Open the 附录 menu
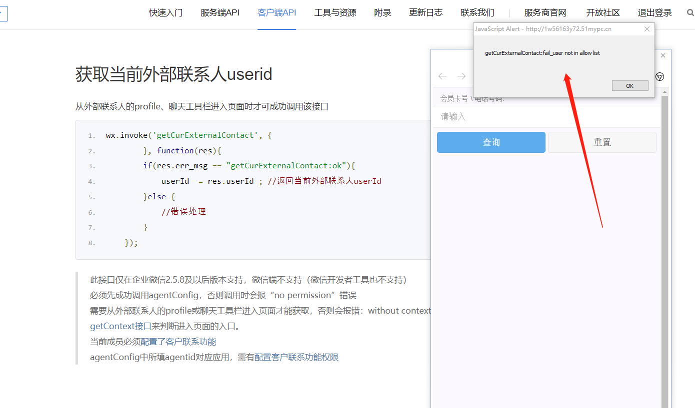Image resolution: width=695 pixels, height=408 pixels. 382,13
